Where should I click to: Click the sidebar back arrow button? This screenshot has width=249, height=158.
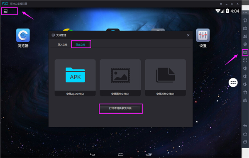tap(245, 126)
